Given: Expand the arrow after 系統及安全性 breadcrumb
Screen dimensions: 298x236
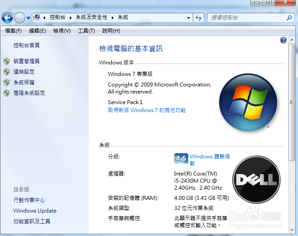Looking at the screenshot, I should click(113, 18).
